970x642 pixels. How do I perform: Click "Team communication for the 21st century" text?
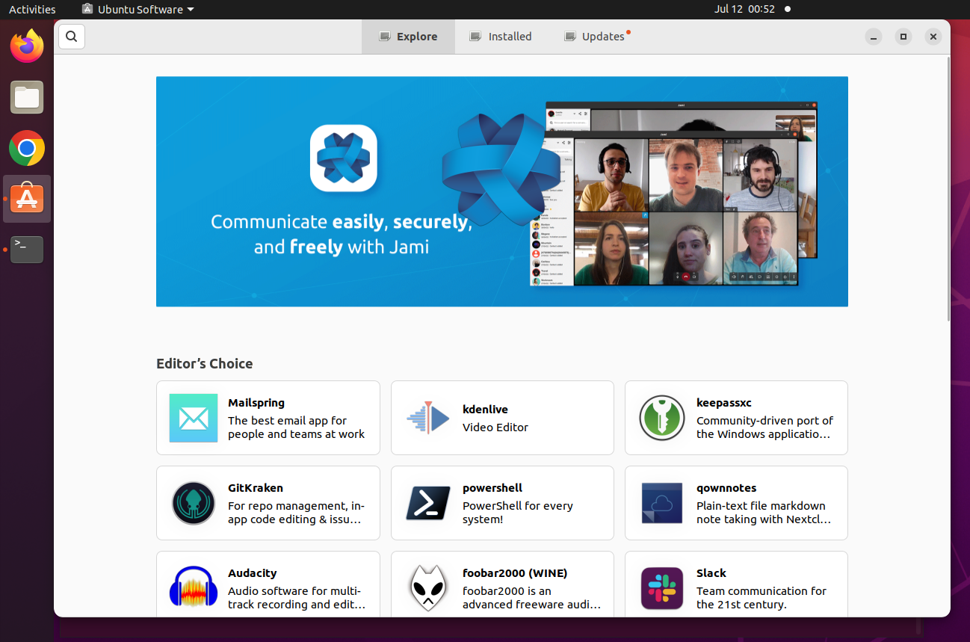[762, 598]
